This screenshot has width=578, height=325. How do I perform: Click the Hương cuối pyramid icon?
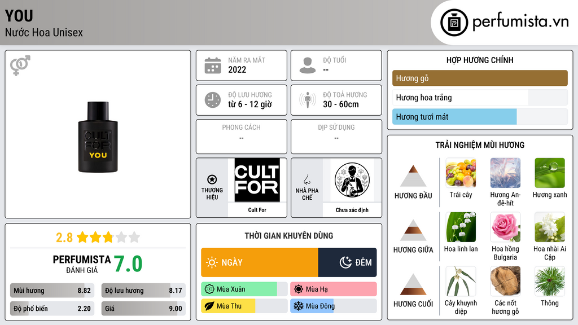click(413, 284)
